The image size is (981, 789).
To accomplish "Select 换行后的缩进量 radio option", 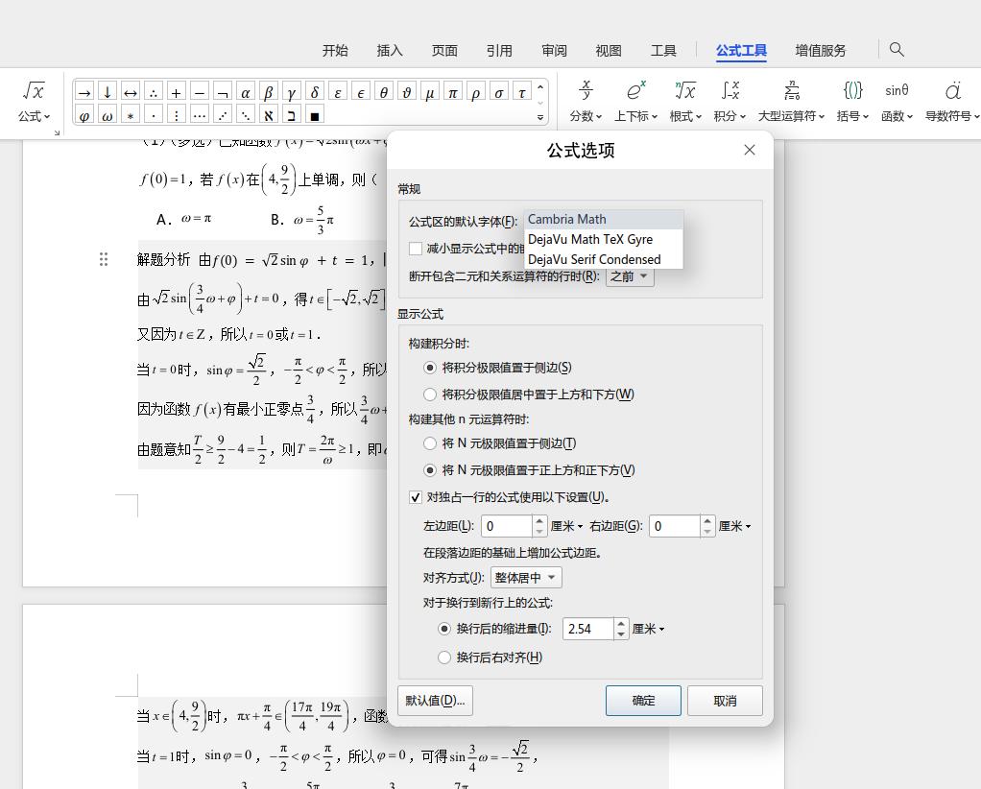I will (444, 628).
